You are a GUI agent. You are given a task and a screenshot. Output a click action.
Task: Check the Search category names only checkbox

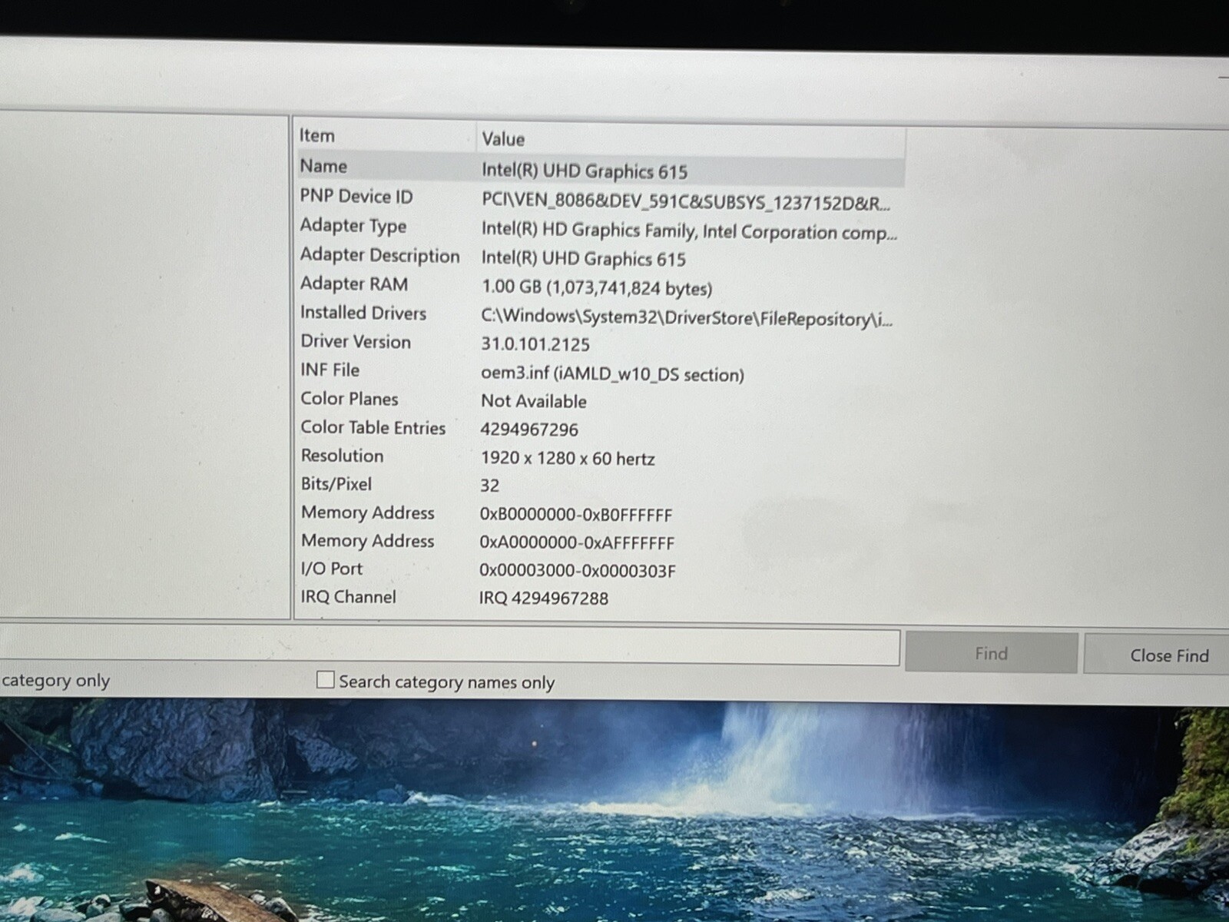click(326, 680)
